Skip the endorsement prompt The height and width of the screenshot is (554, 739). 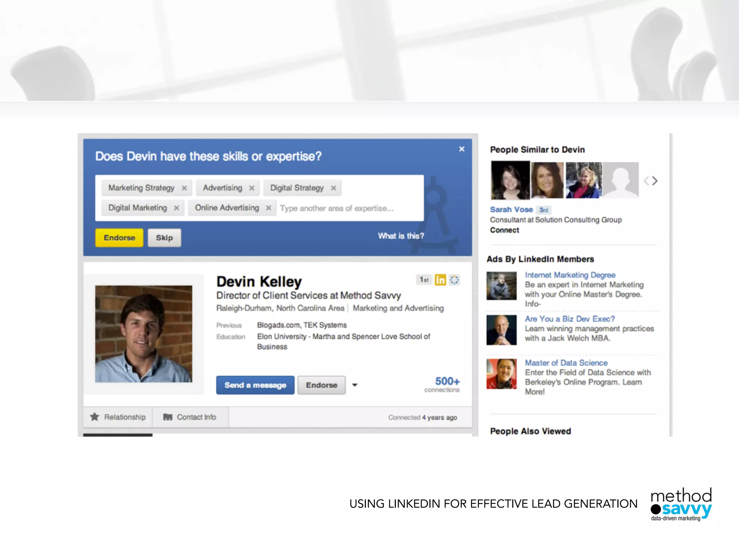pyautogui.click(x=164, y=238)
